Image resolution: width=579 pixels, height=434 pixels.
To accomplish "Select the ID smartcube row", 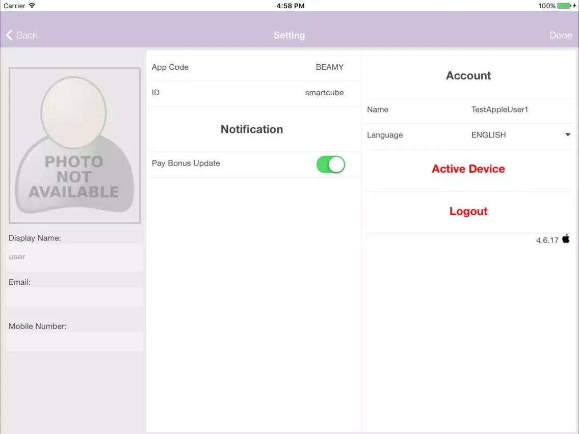I will (252, 93).
